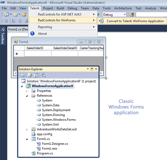Click Refresh in Solution Explorer toolbar
This screenshot has width=167, height=160.
(x=36, y=75)
